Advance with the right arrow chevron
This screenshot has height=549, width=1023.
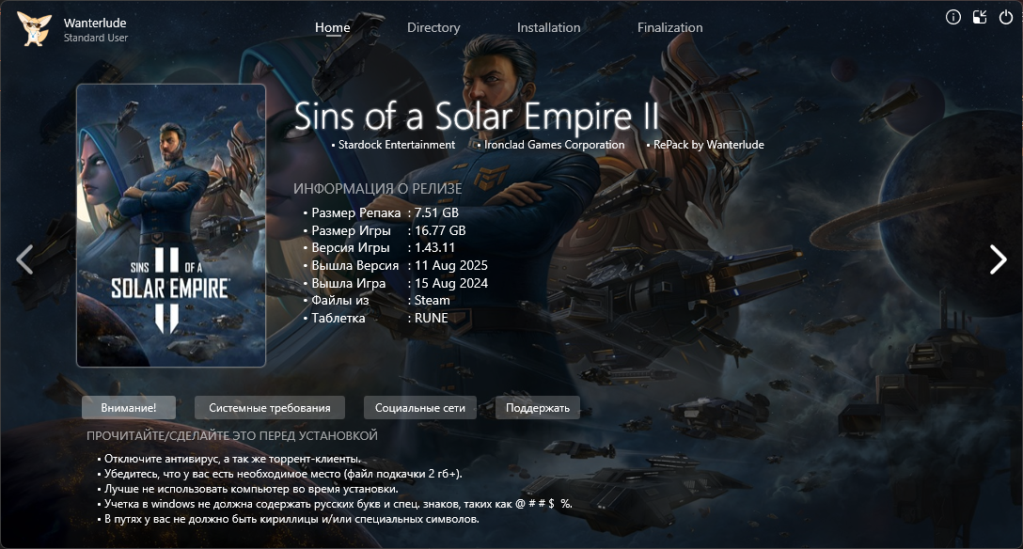998,259
